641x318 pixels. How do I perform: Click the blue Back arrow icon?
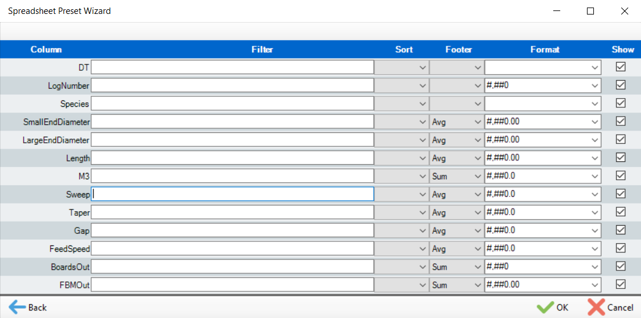pyautogui.click(x=17, y=307)
